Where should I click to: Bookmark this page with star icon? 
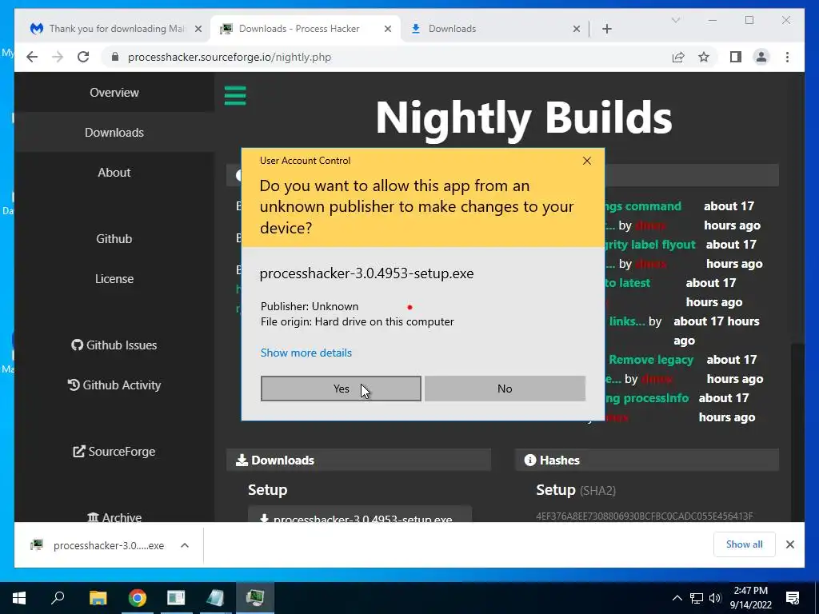704,57
